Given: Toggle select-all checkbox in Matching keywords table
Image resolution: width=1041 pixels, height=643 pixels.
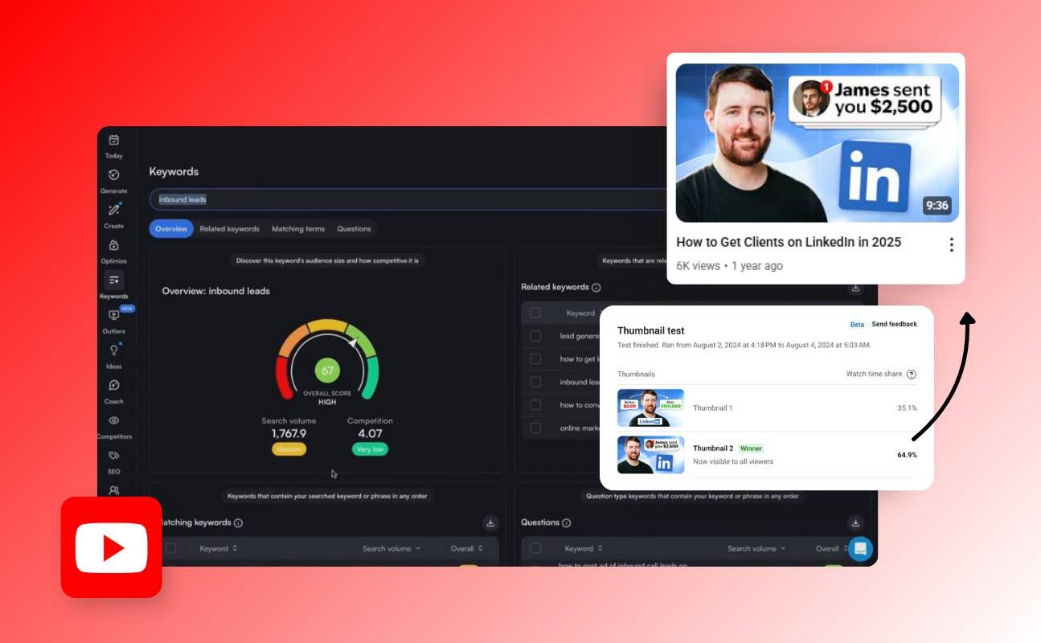Looking at the screenshot, I should click(170, 549).
